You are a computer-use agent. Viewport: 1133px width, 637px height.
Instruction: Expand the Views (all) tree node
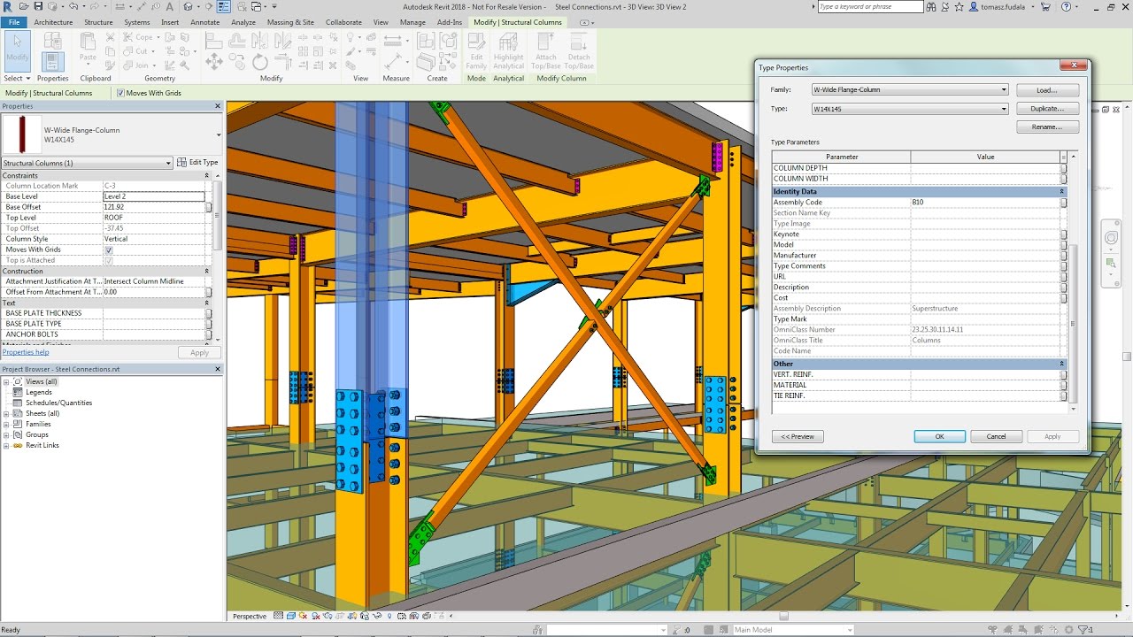[x=6, y=381]
